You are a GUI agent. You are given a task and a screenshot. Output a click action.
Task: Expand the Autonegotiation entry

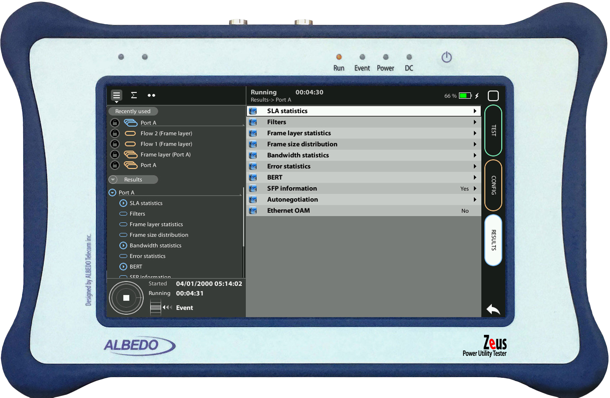pos(475,199)
